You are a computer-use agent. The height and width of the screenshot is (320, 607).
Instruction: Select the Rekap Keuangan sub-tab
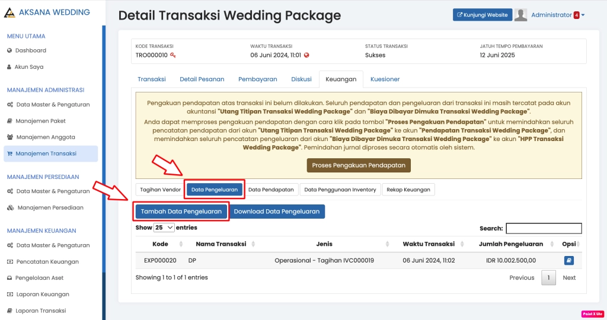pyautogui.click(x=408, y=190)
